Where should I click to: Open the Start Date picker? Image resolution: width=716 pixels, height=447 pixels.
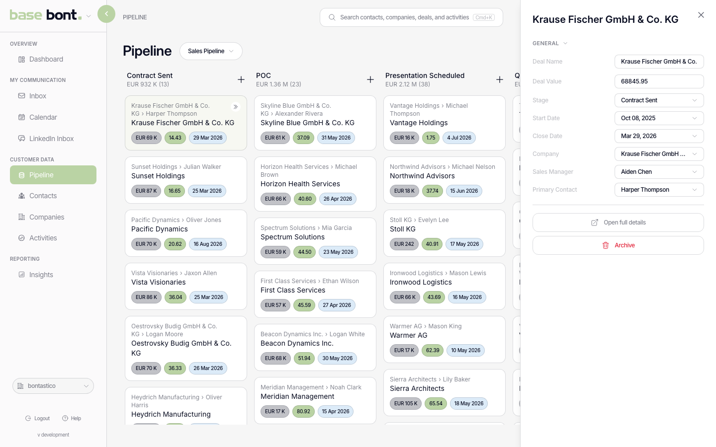coord(659,118)
